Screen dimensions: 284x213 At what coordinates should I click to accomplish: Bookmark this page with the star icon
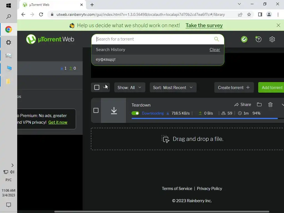tap(249, 14)
